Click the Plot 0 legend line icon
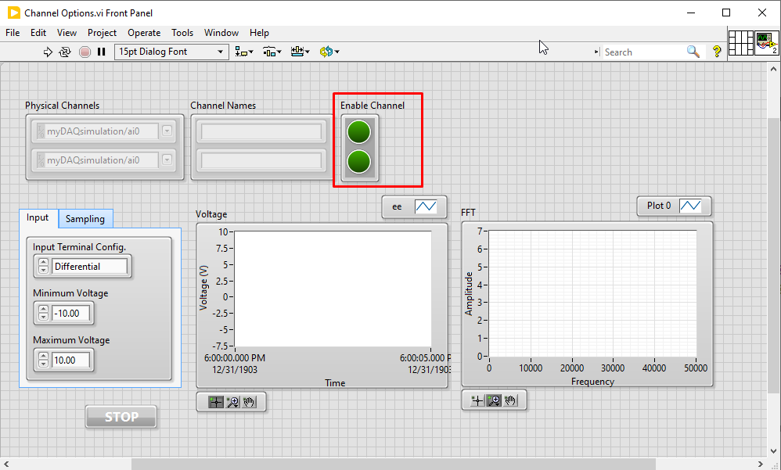 (x=690, y=206)
